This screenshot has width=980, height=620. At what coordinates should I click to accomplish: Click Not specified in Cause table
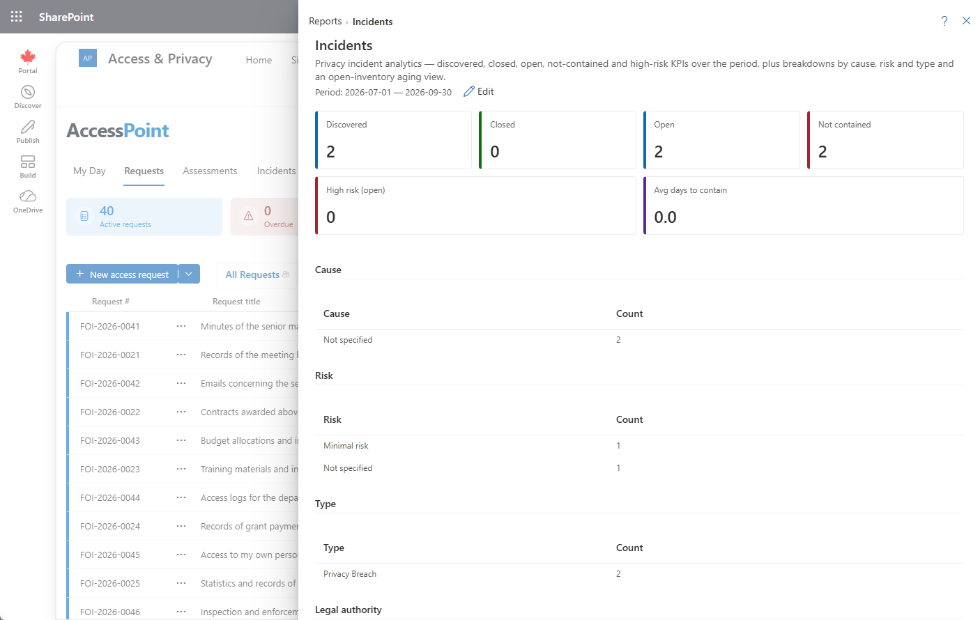tap(348, 340)
